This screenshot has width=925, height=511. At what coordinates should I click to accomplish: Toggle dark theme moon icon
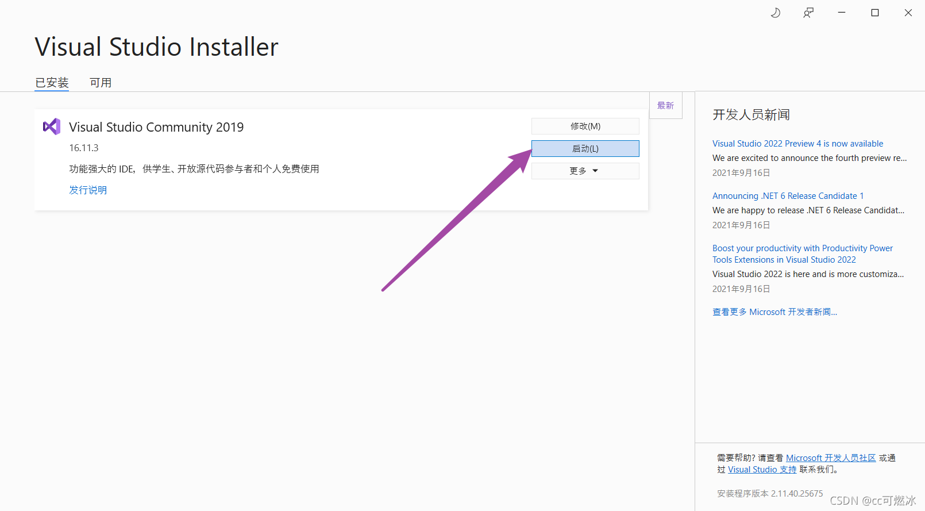tap(776, 13)
